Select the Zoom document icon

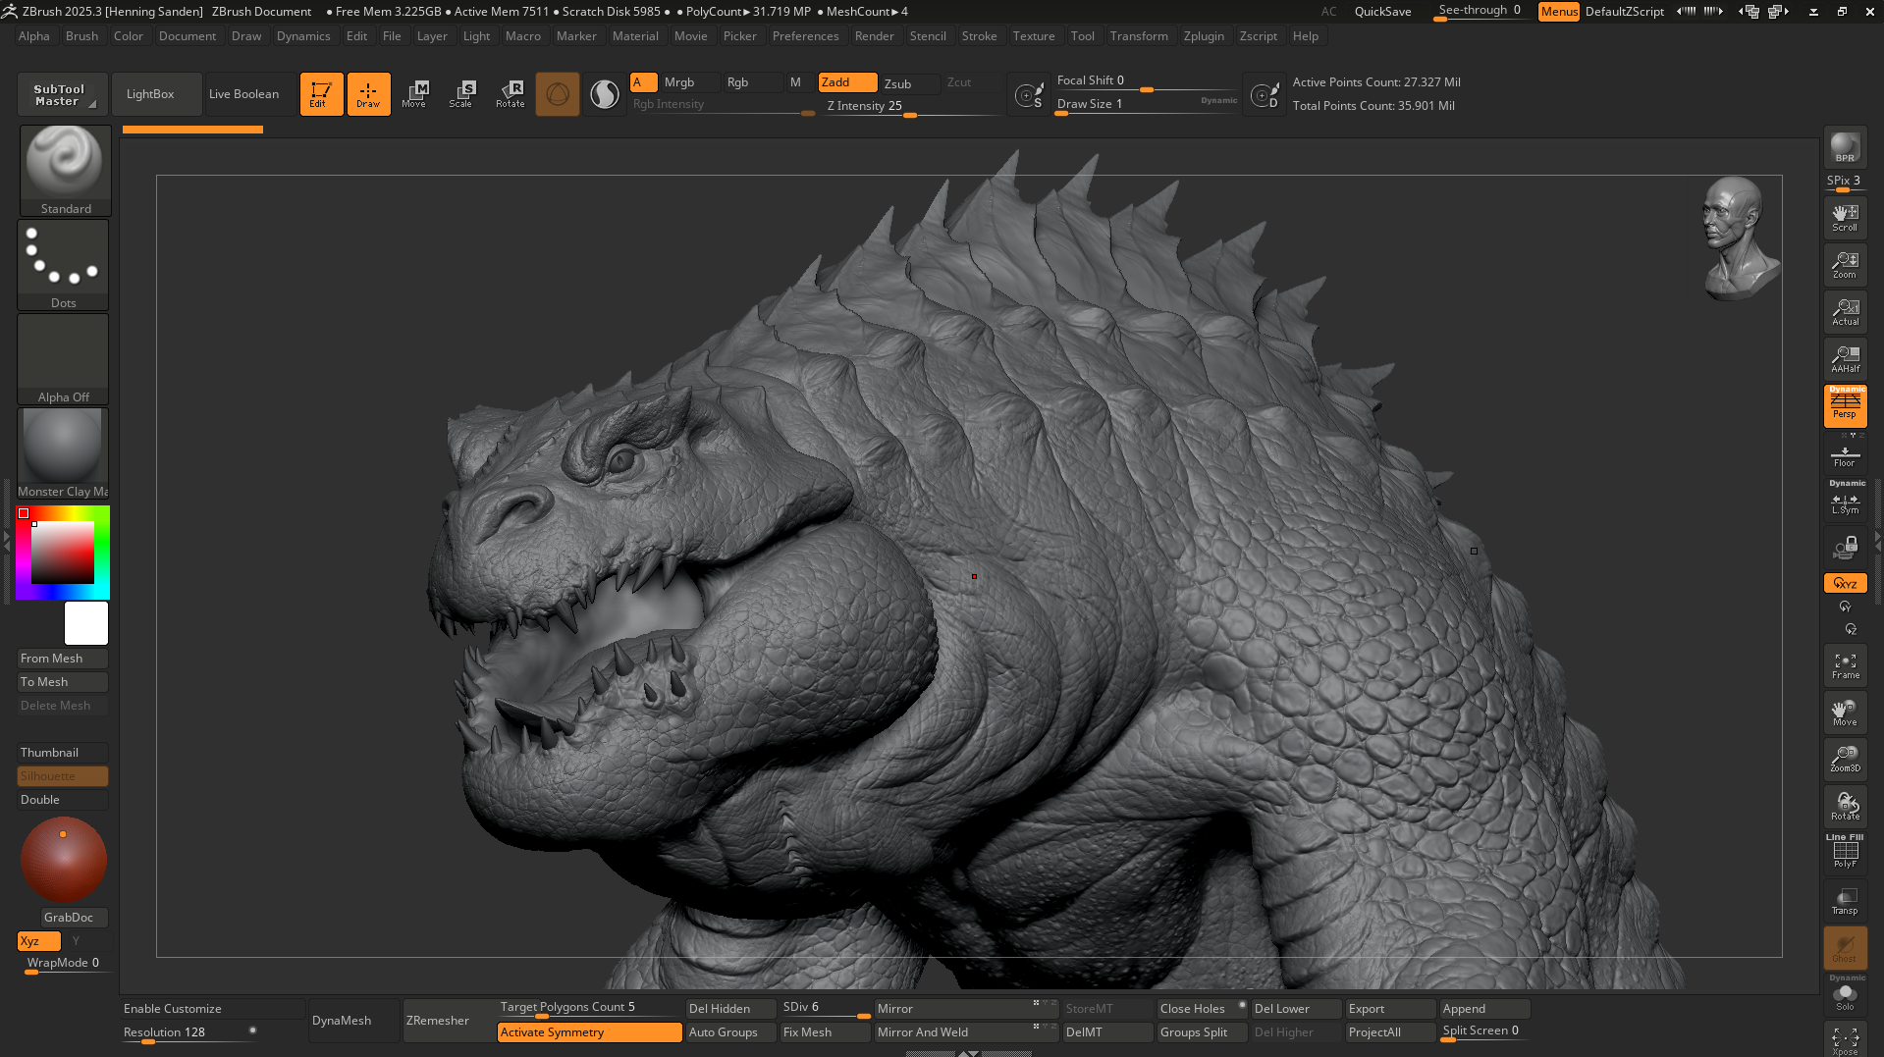pyautogui.click(x=1845, y=264)
